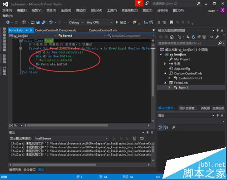Collapse the Public Class Form1 code region
Viewport: 227px width, 180px height.
[x=20, y=40]
